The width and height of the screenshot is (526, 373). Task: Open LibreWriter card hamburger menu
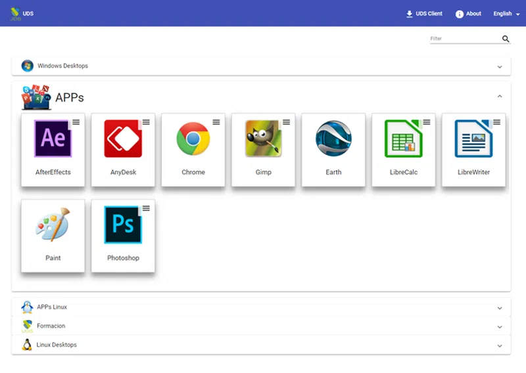(497, 122)
